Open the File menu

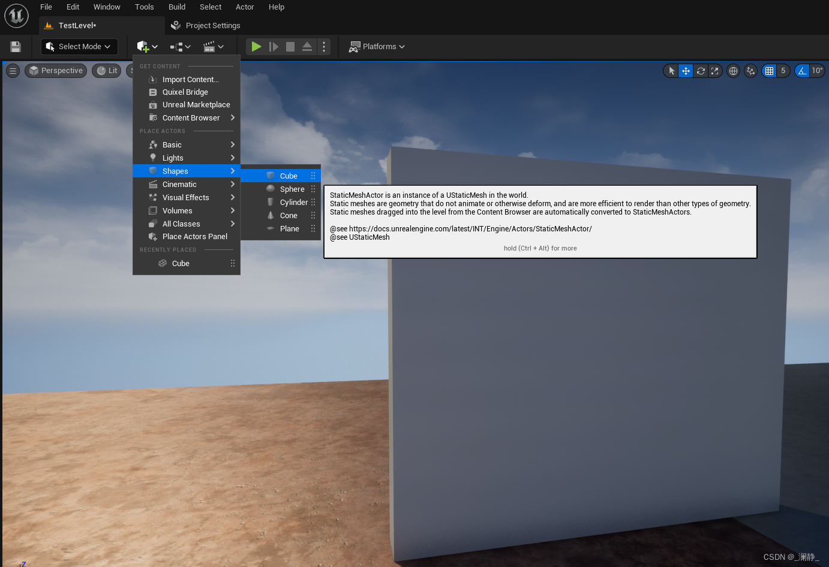coord(46,7)
